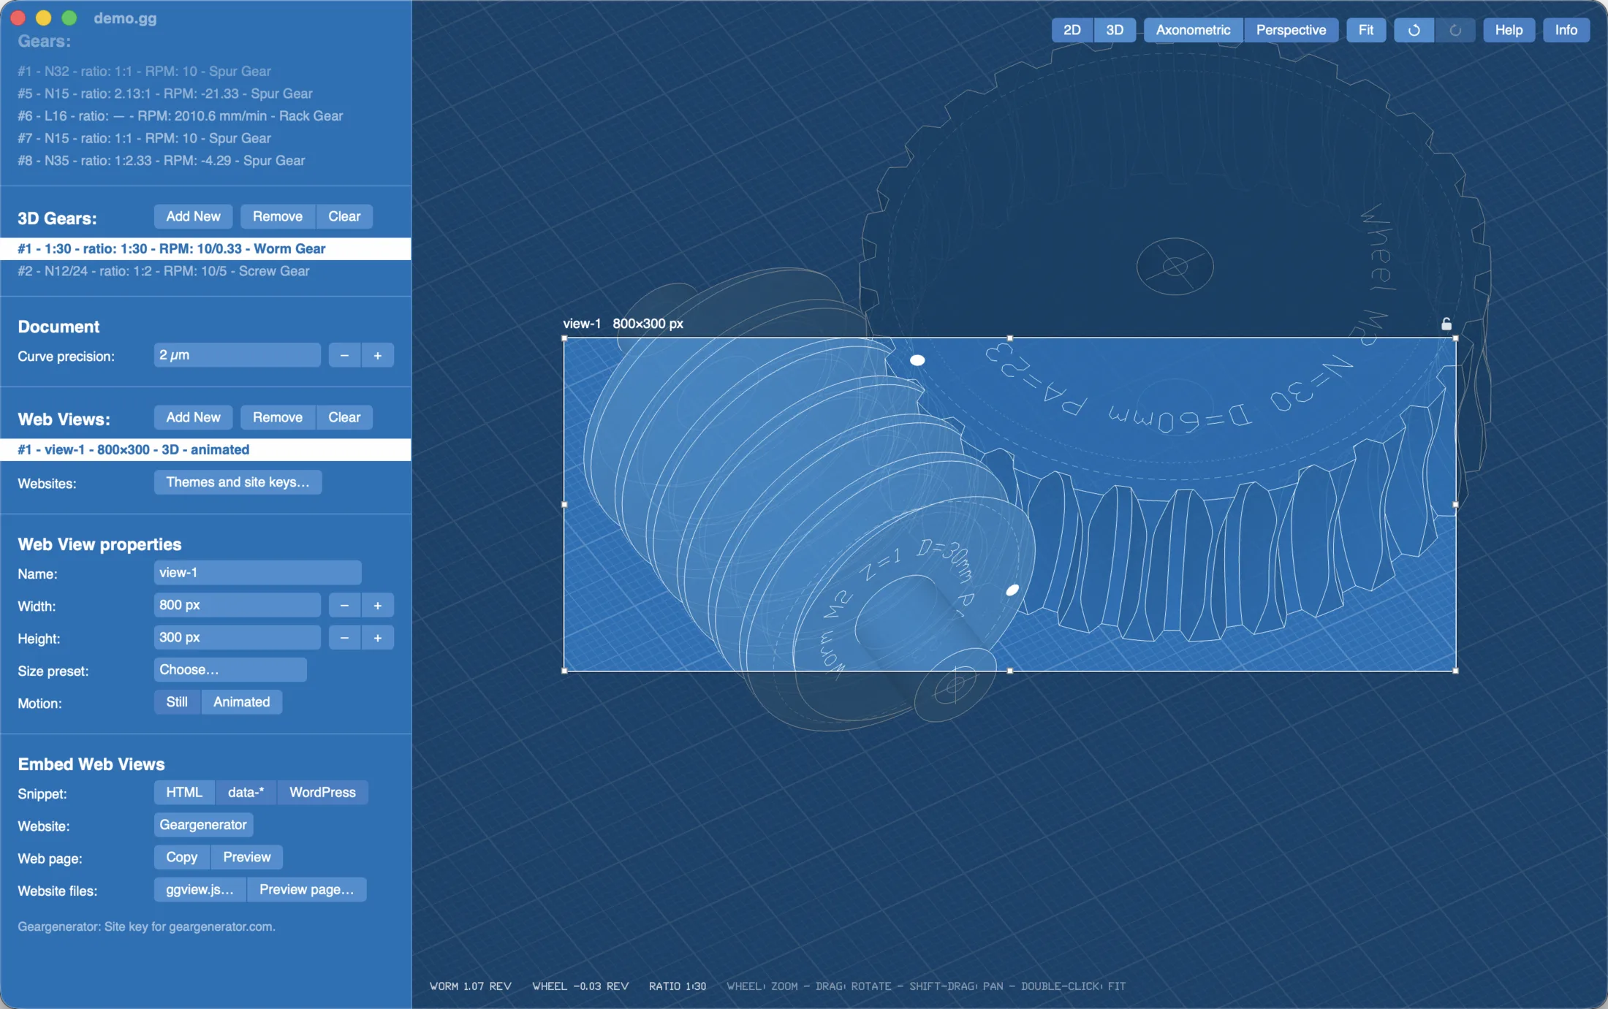Switch to 2D view mode
This screenshot has width=1608, height=1009.
[1072, 30]
